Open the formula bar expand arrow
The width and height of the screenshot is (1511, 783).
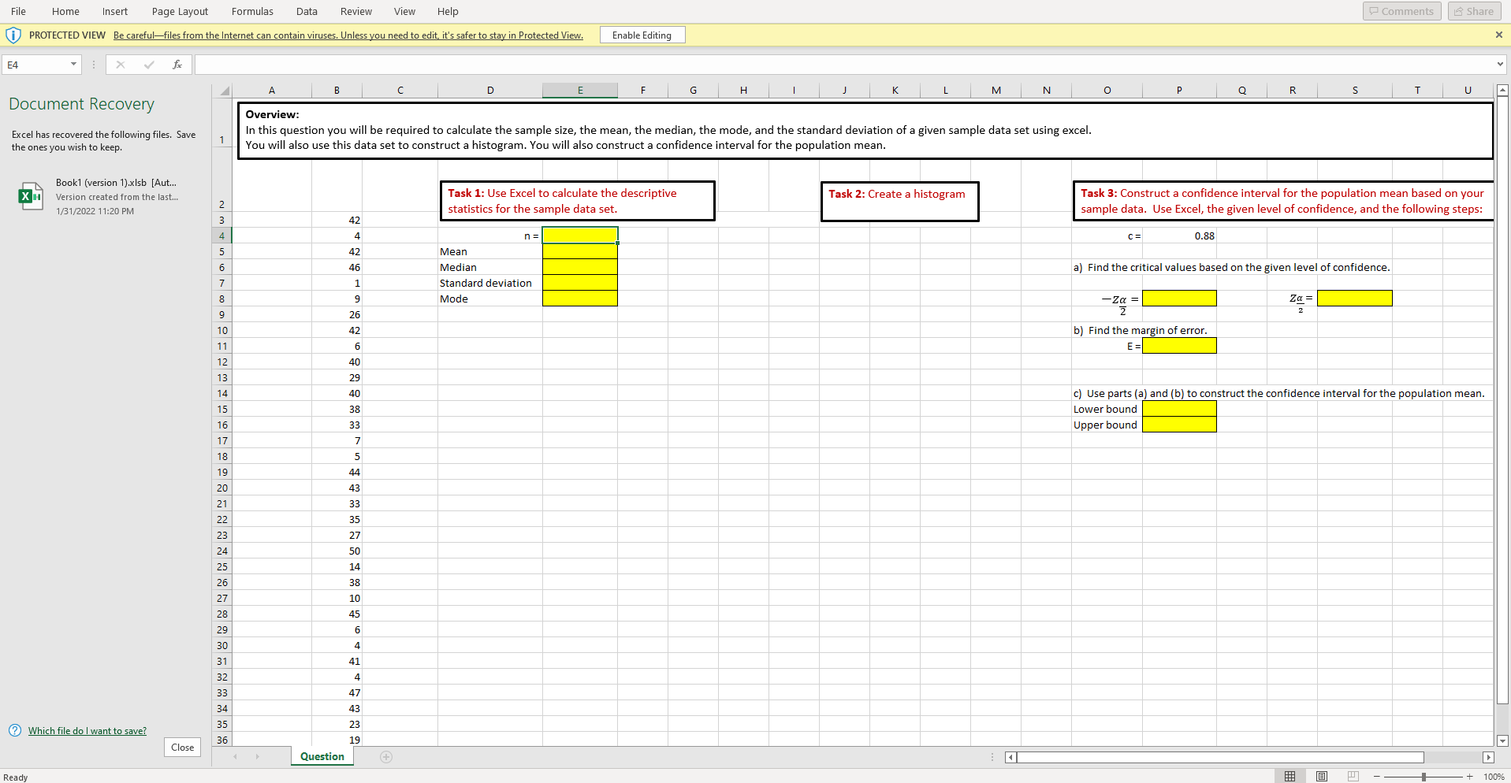[x=1498, y=65]
